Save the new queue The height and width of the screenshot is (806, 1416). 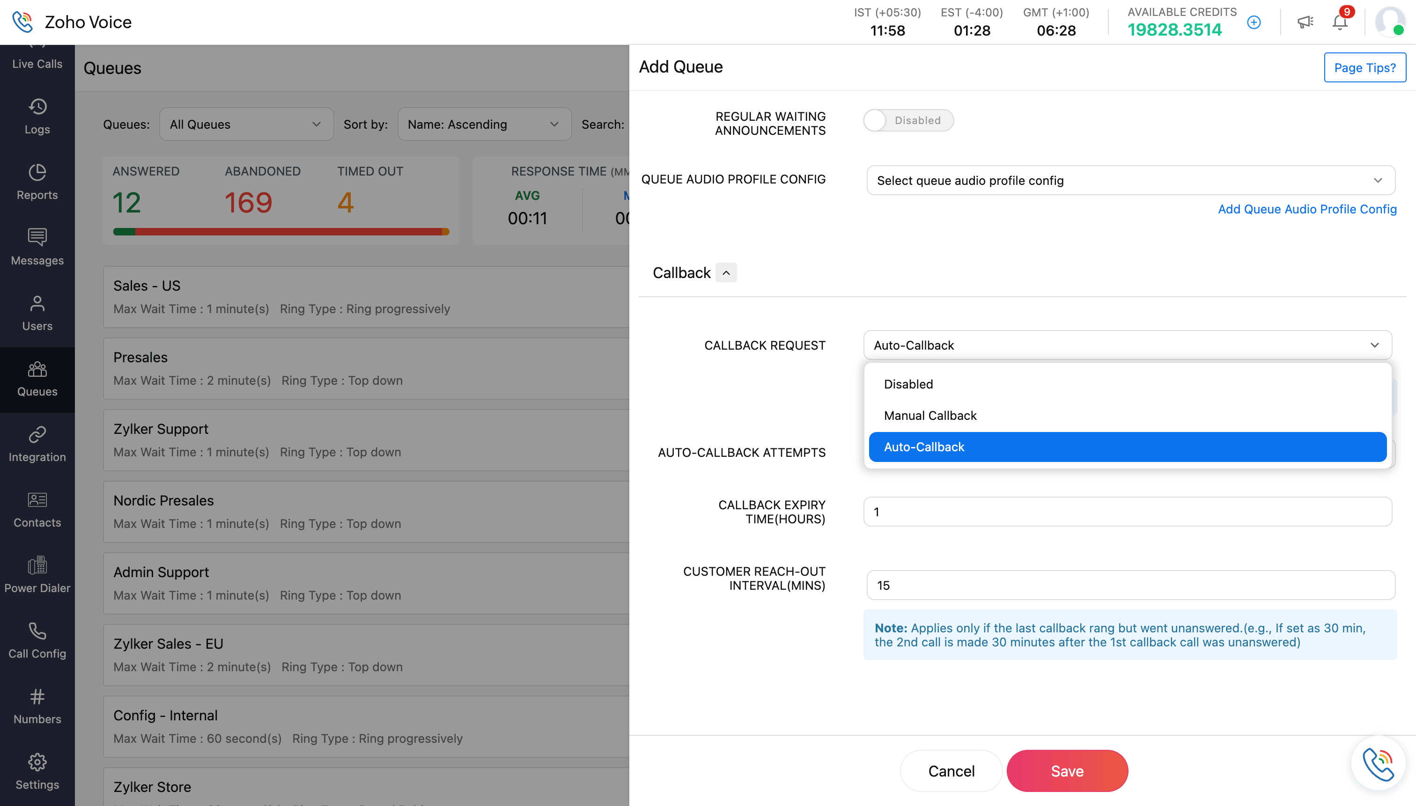pyautogui.click(x=1067, y=770)
